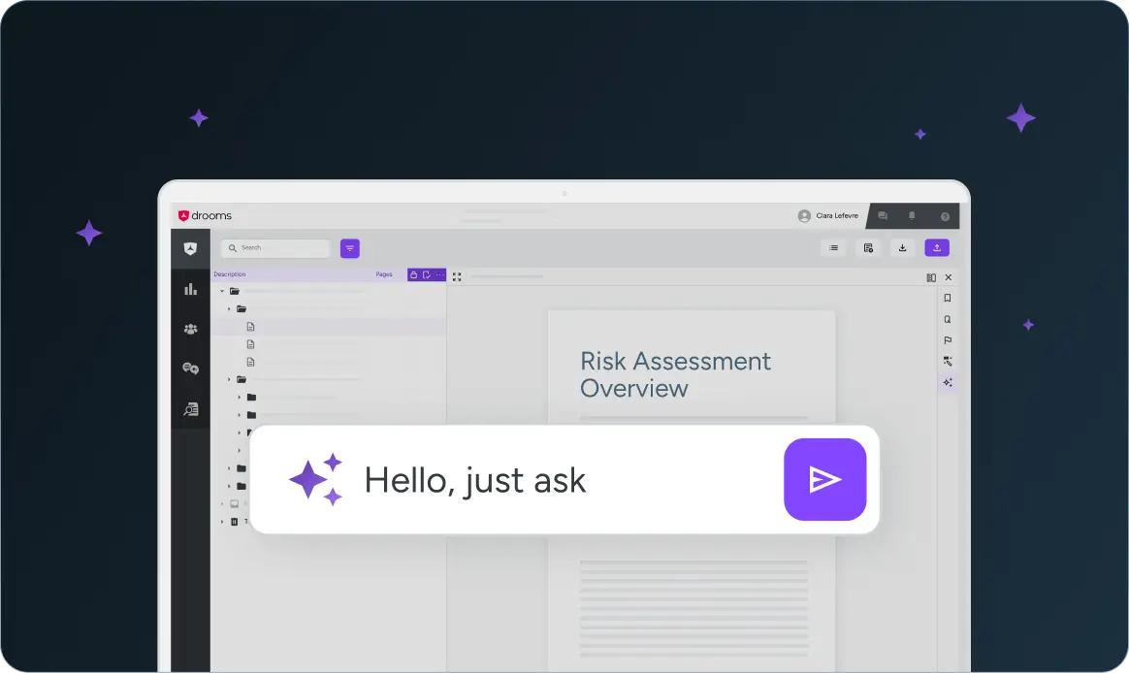Open the messages icon in the top dark bar
This screenshot has height=673, width=1129.
(883, 216)
